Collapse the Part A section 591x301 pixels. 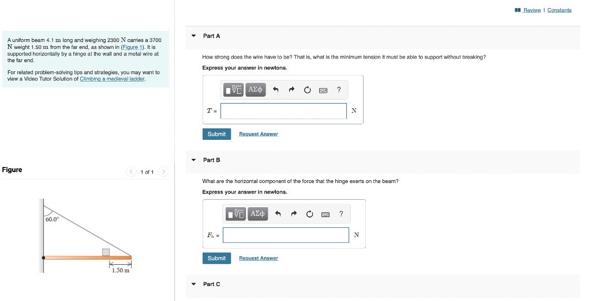(194, 36)
